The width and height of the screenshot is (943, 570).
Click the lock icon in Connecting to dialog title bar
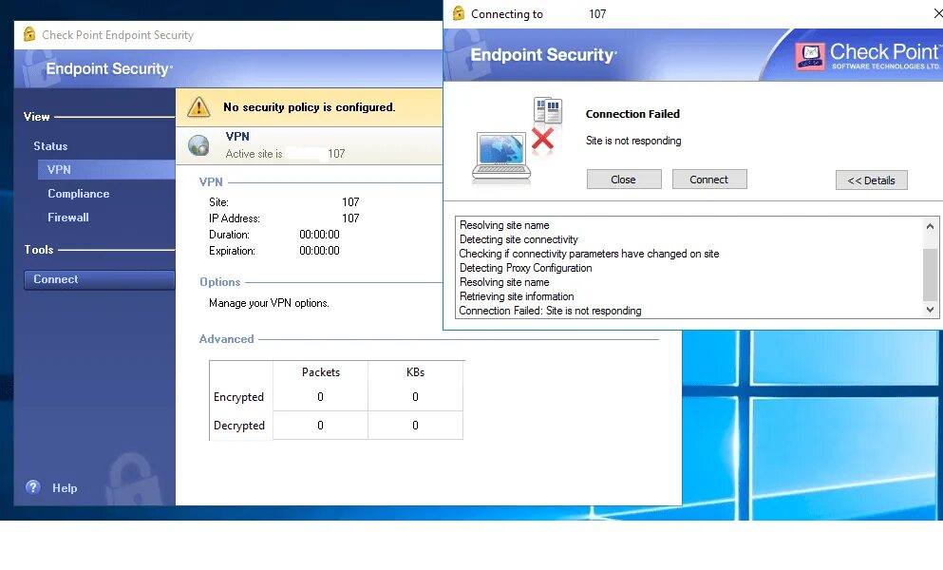(459, 13)
